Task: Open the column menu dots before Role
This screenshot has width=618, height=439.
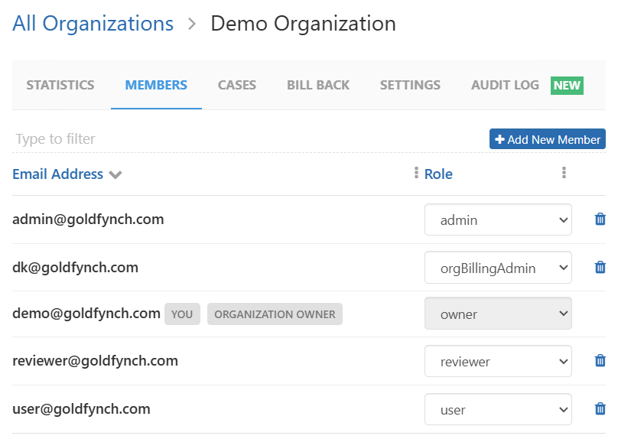Action: (x=416, y=173)
